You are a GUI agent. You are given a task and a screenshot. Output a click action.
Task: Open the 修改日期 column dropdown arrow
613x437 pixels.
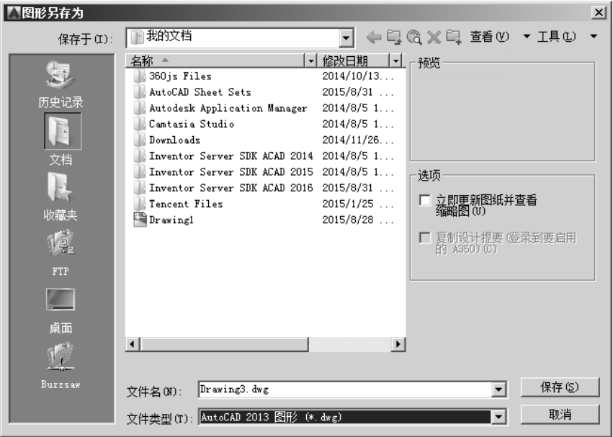click(395, 61)
